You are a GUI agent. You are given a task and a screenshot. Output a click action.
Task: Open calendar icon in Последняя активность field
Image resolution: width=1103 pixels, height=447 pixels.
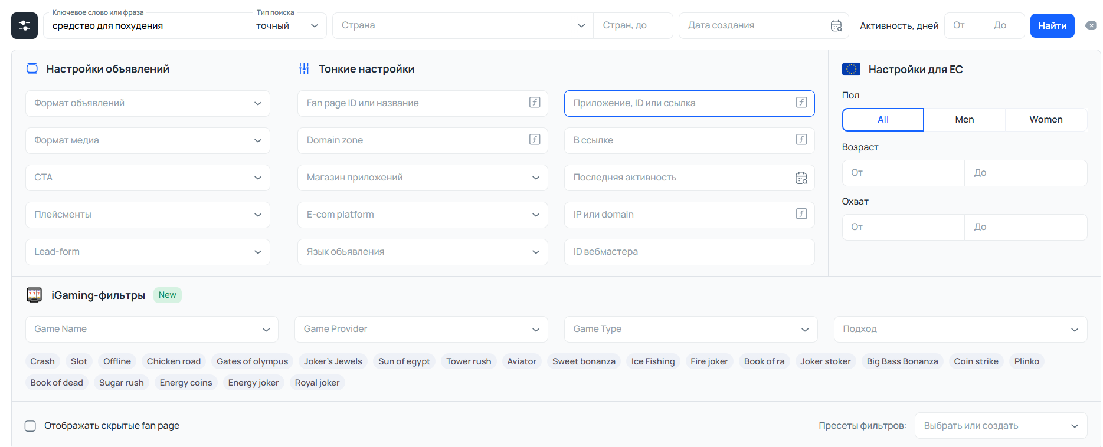pyautogui.click(x=801, y=178)
